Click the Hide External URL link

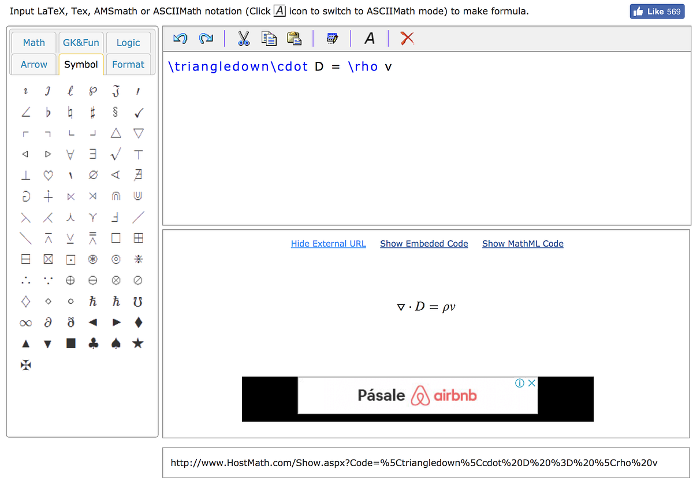(x=328, y=243)
